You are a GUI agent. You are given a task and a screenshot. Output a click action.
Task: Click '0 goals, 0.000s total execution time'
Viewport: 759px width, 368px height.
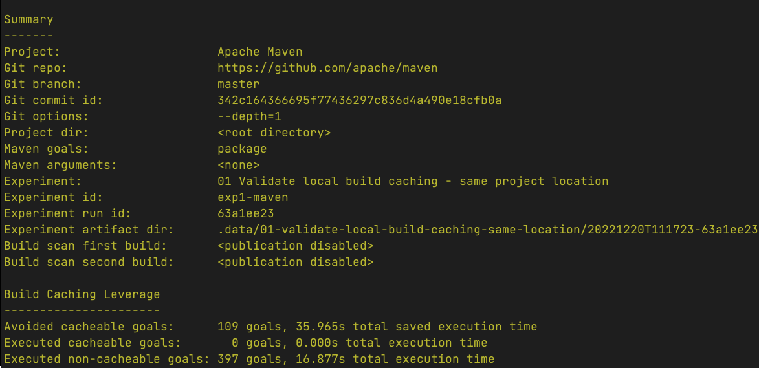[360, 343]
